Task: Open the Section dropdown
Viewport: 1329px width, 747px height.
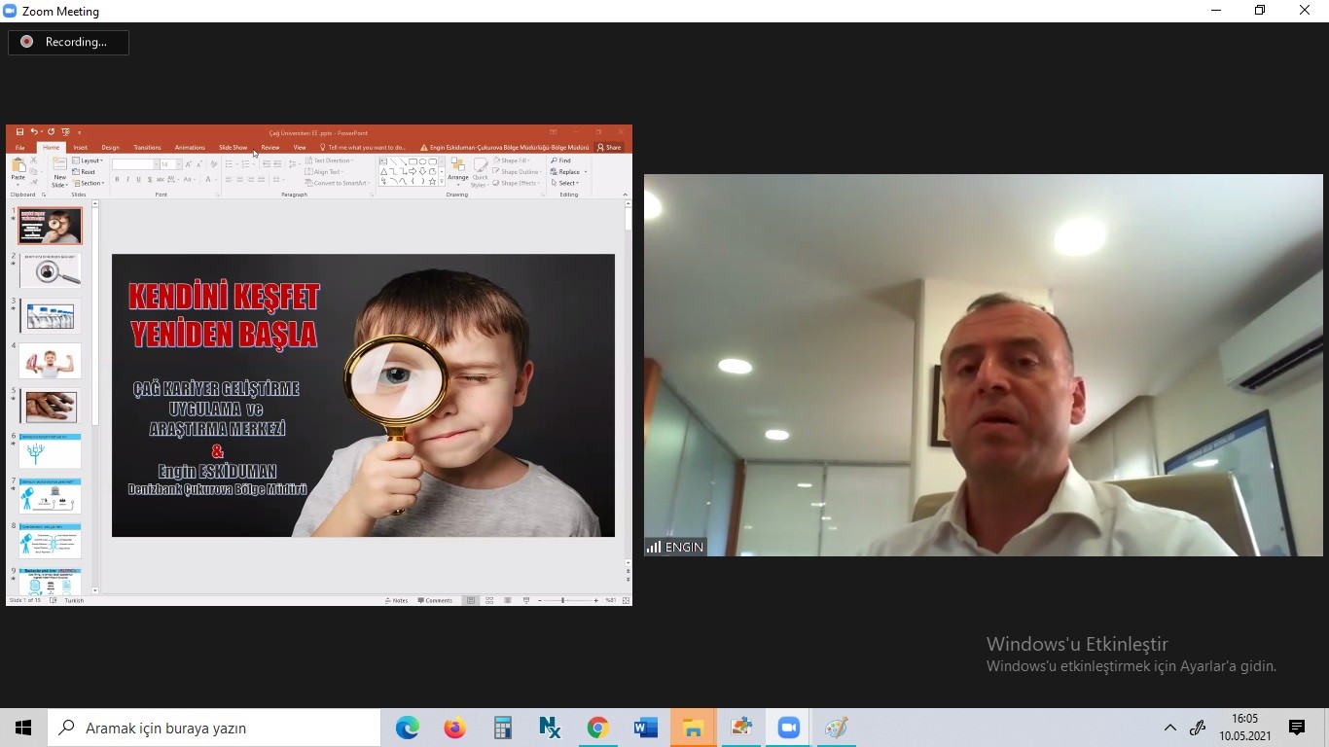Action: click(89, 183)
